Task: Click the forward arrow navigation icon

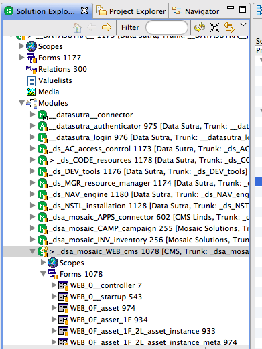Action: [107, 27]
